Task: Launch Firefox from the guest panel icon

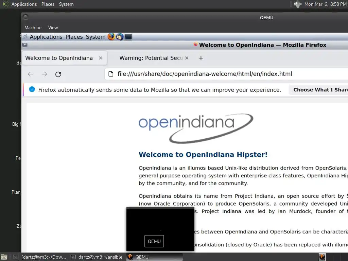Action: 111,37
